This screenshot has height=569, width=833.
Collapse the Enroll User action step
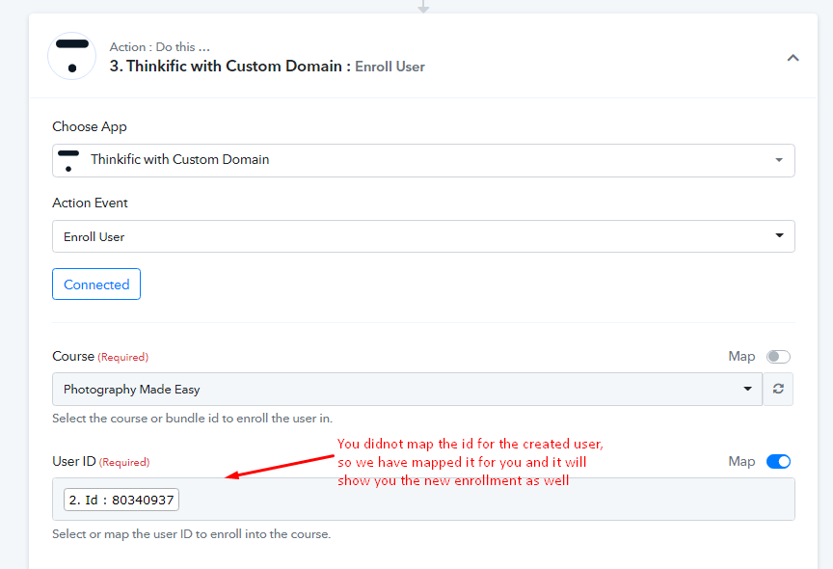[x=793, y=57]
